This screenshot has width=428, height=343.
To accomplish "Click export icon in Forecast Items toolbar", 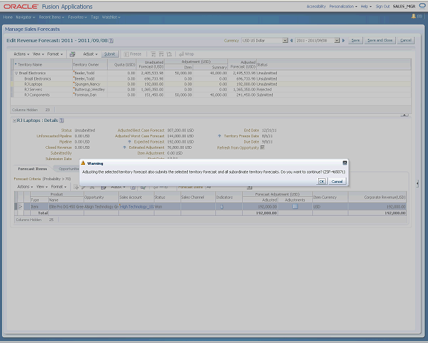I will (x=104, y=187).
